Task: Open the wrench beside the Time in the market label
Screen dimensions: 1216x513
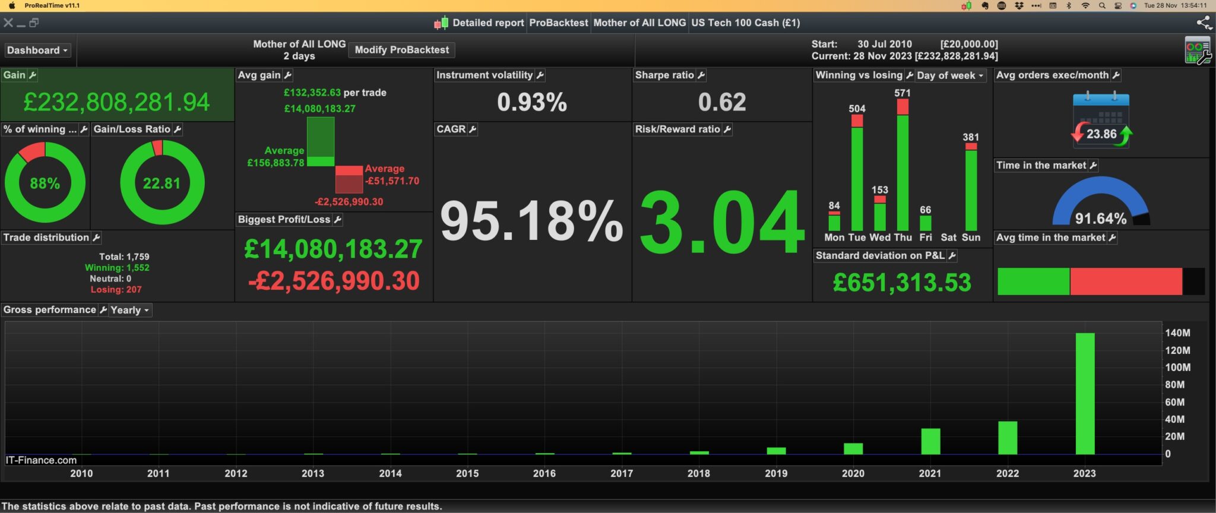Action: pos(1094,166)
